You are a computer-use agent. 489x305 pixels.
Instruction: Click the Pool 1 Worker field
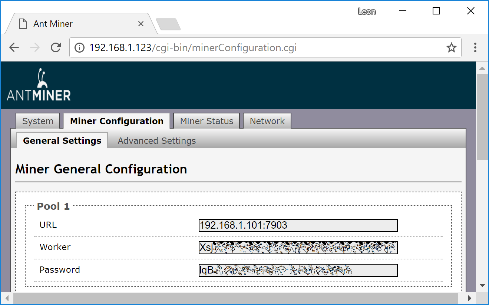click(298, 248)
